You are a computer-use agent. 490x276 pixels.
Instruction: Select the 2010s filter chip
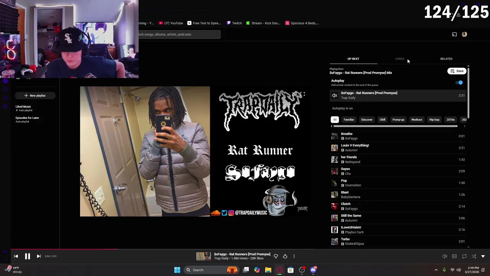point(451,120)
